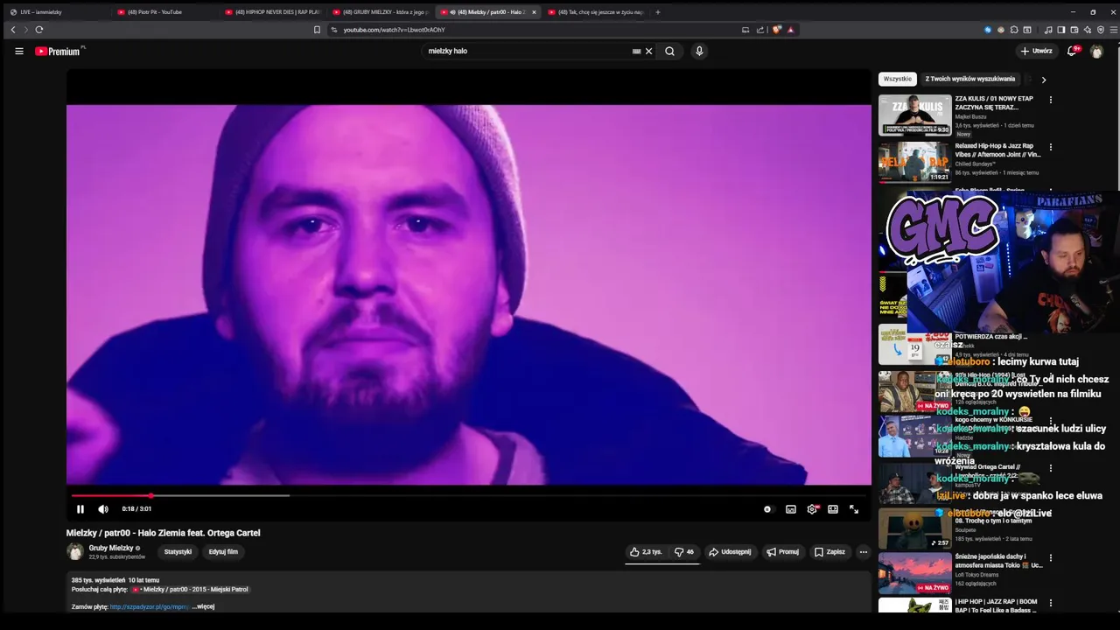The height and width of the screenshot is (630, 1120).
Task: Open options menu for ZZA KULIS video
Action: (x=1051, y=100)
